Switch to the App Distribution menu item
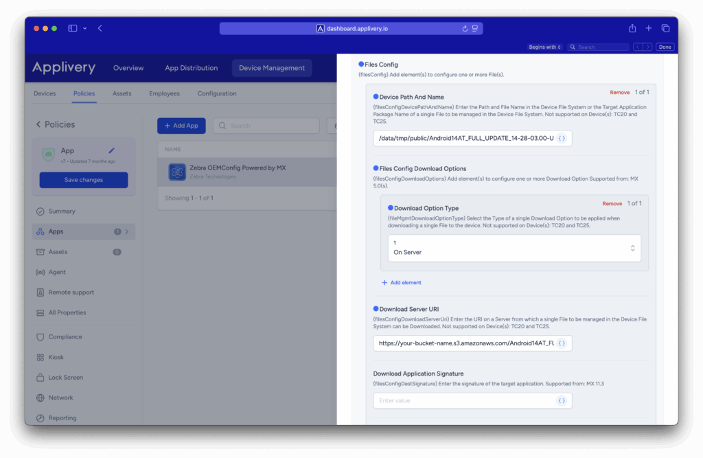The height and width of the screenshot is (458, 703). click(191, 68)
